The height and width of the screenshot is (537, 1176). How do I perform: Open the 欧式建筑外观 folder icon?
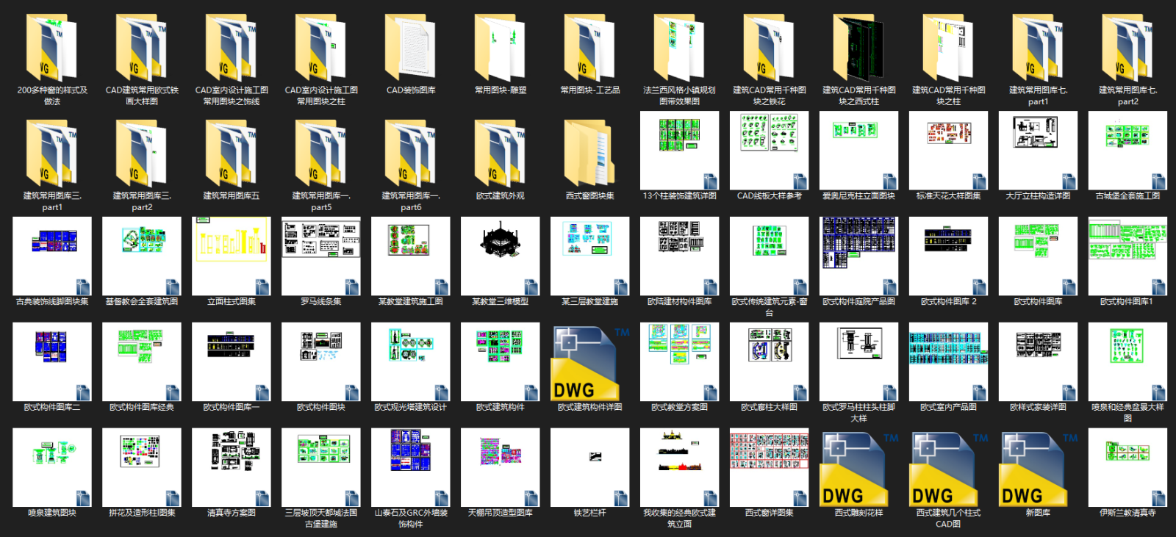tap(500, 152)
